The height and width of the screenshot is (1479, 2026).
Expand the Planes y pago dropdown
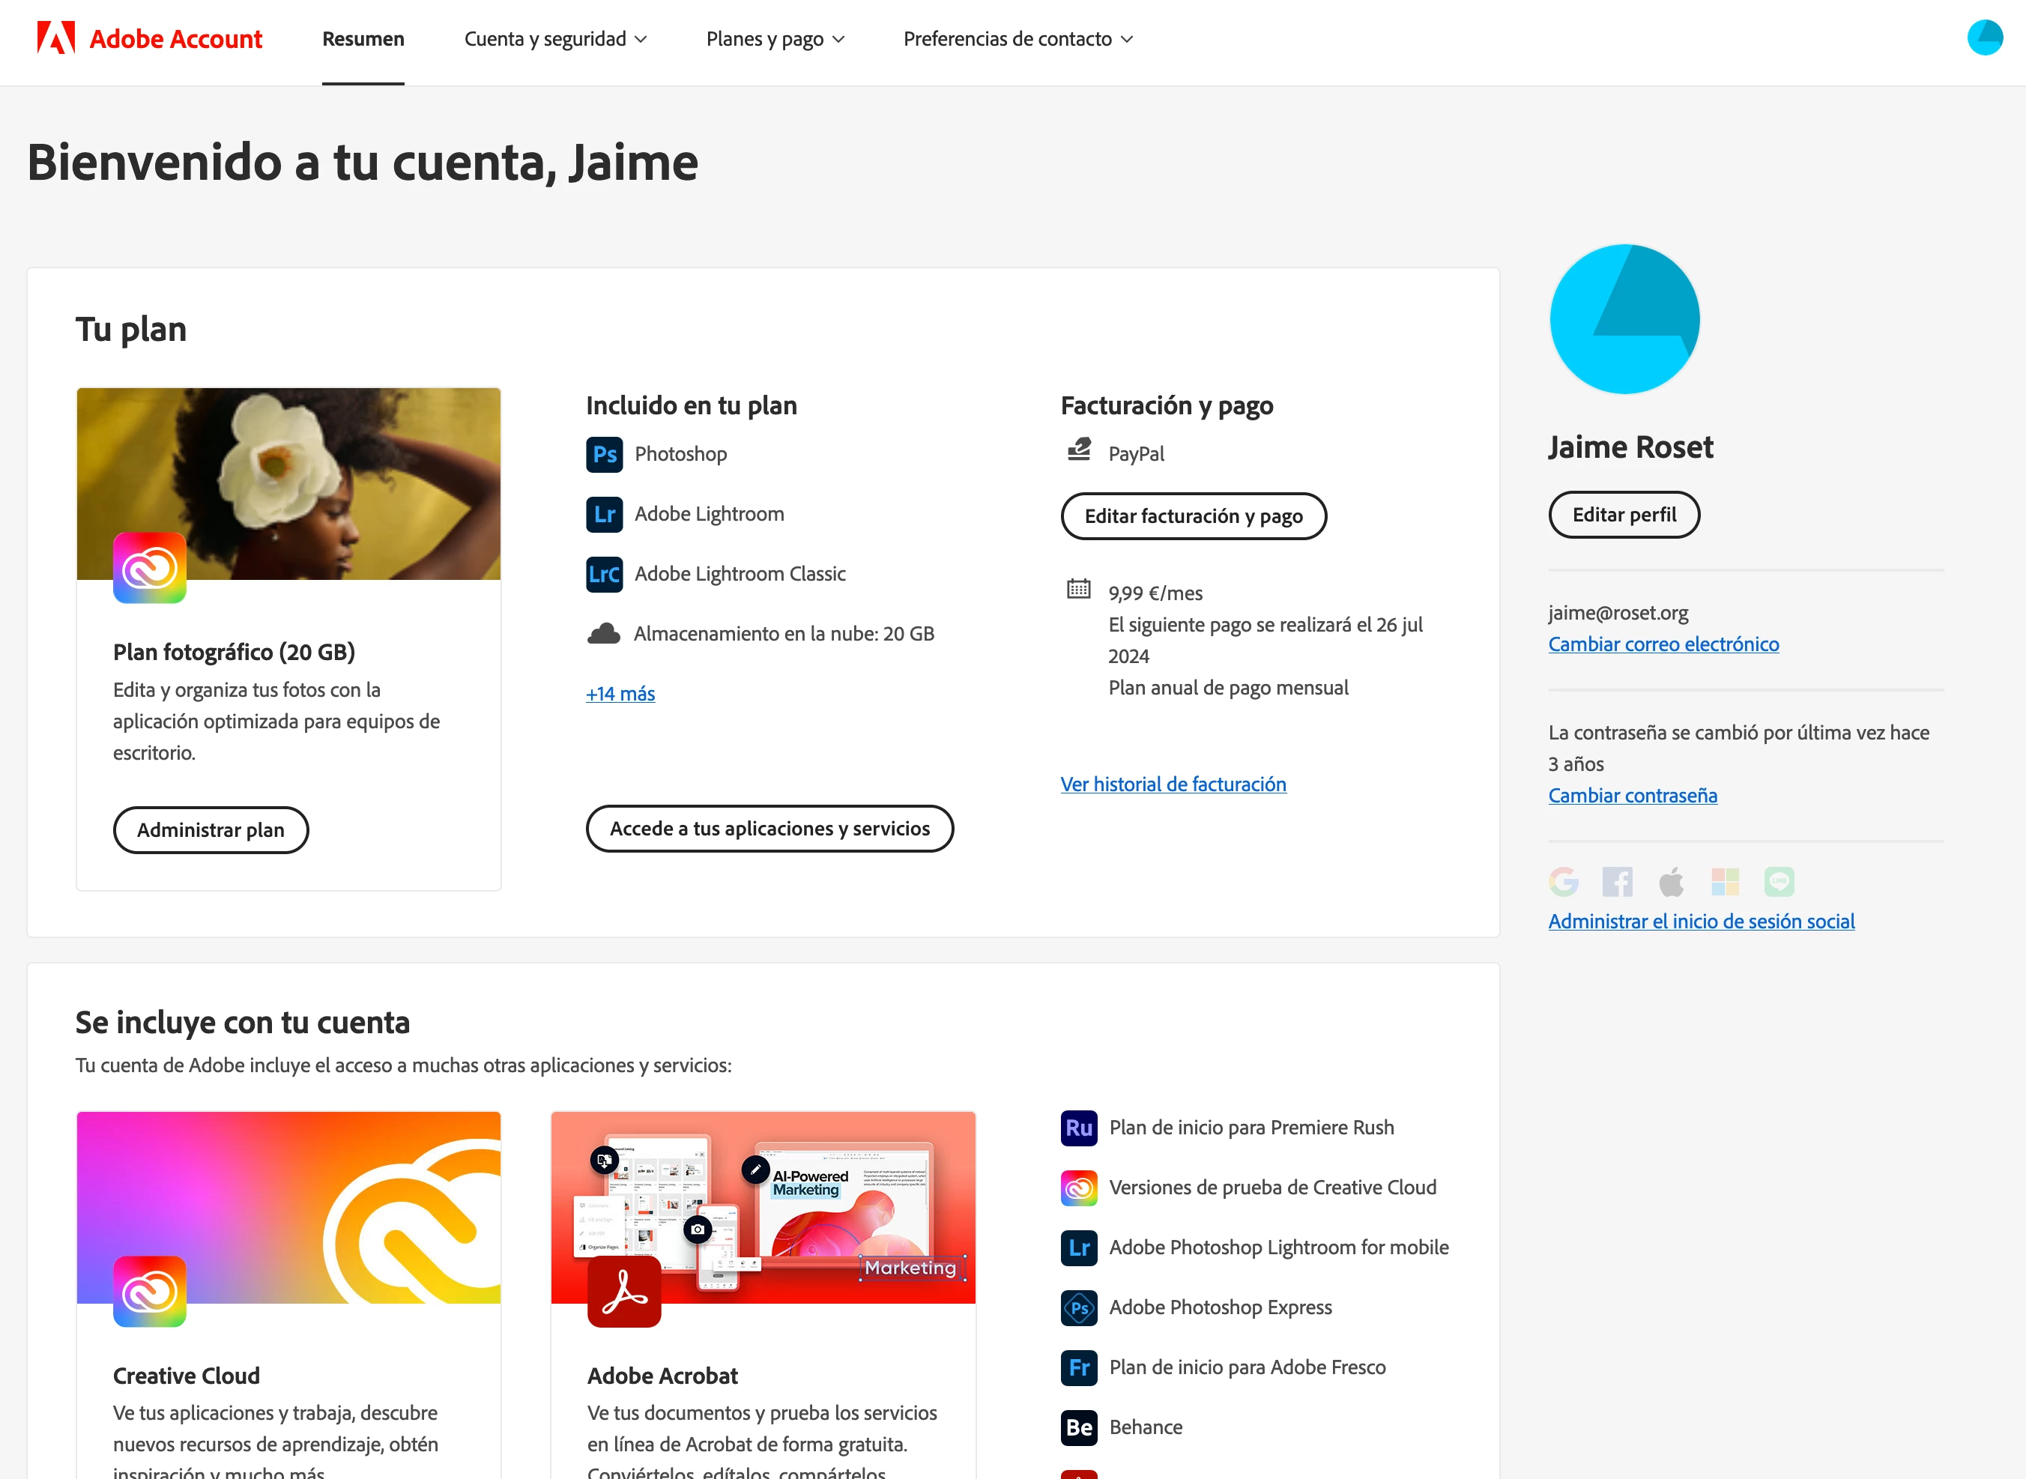(x=775, y=38)
